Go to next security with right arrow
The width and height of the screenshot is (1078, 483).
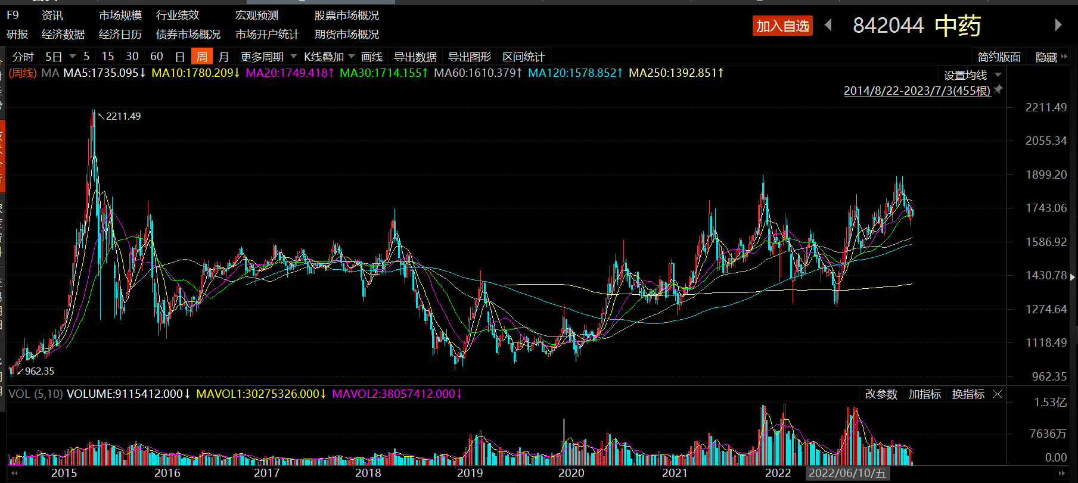click(1058, 25)
